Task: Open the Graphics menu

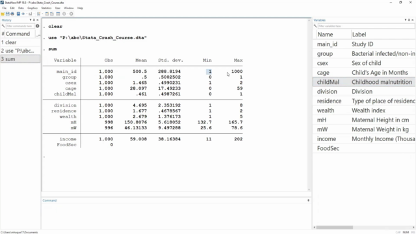Action: click(x=32, y=8)
